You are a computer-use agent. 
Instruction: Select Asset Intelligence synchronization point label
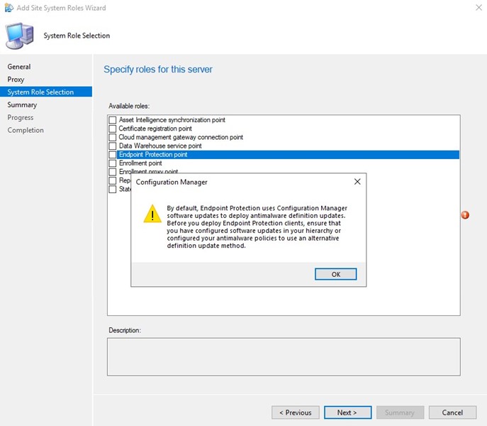click(x=172, y=120)
